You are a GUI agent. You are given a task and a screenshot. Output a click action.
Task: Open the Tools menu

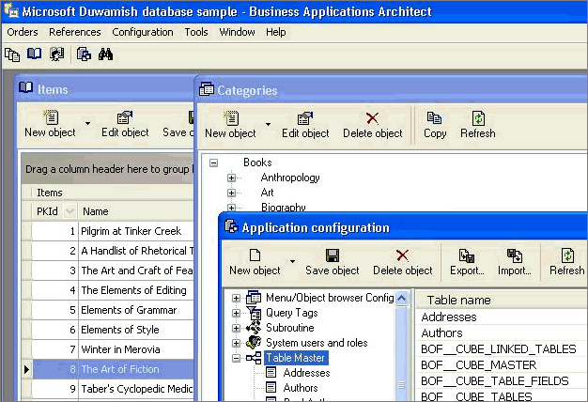(x=195, y=32)
